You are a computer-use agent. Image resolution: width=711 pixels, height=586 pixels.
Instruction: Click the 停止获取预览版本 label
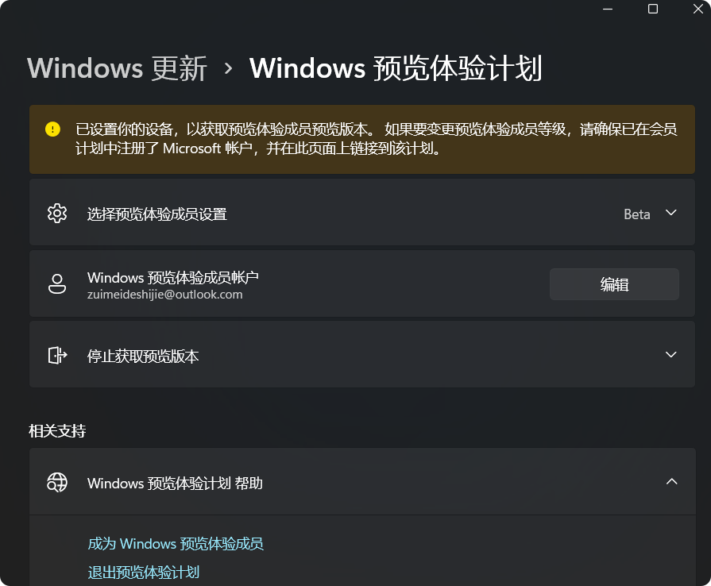143,357
